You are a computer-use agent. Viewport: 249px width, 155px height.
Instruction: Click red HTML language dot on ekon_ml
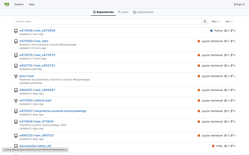tap(213, 146)
